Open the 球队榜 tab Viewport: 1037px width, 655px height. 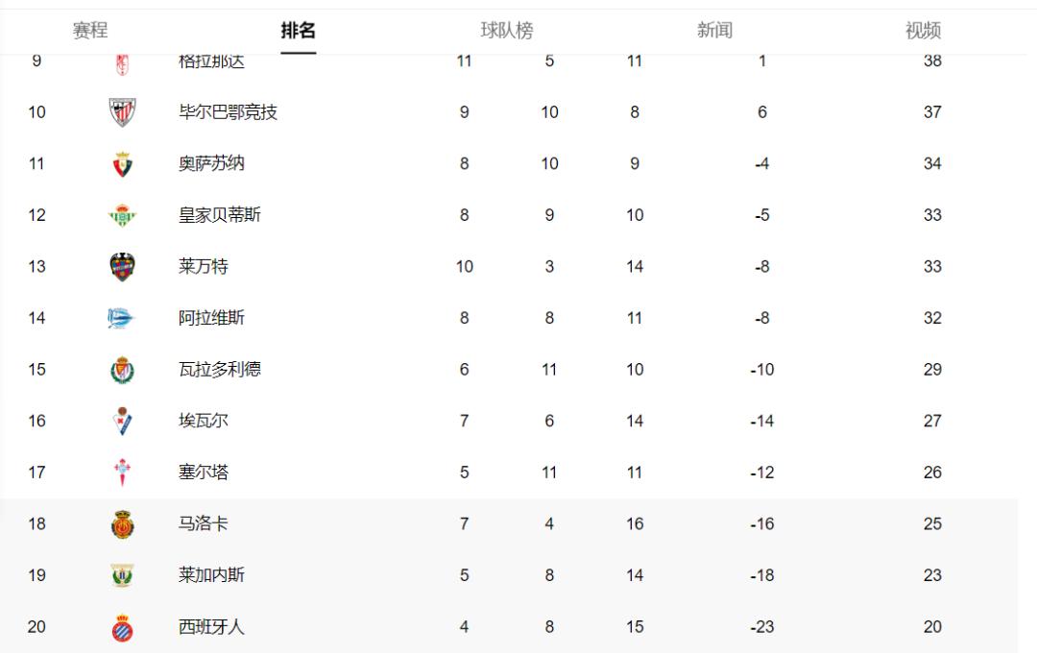[x=507, y=31]
